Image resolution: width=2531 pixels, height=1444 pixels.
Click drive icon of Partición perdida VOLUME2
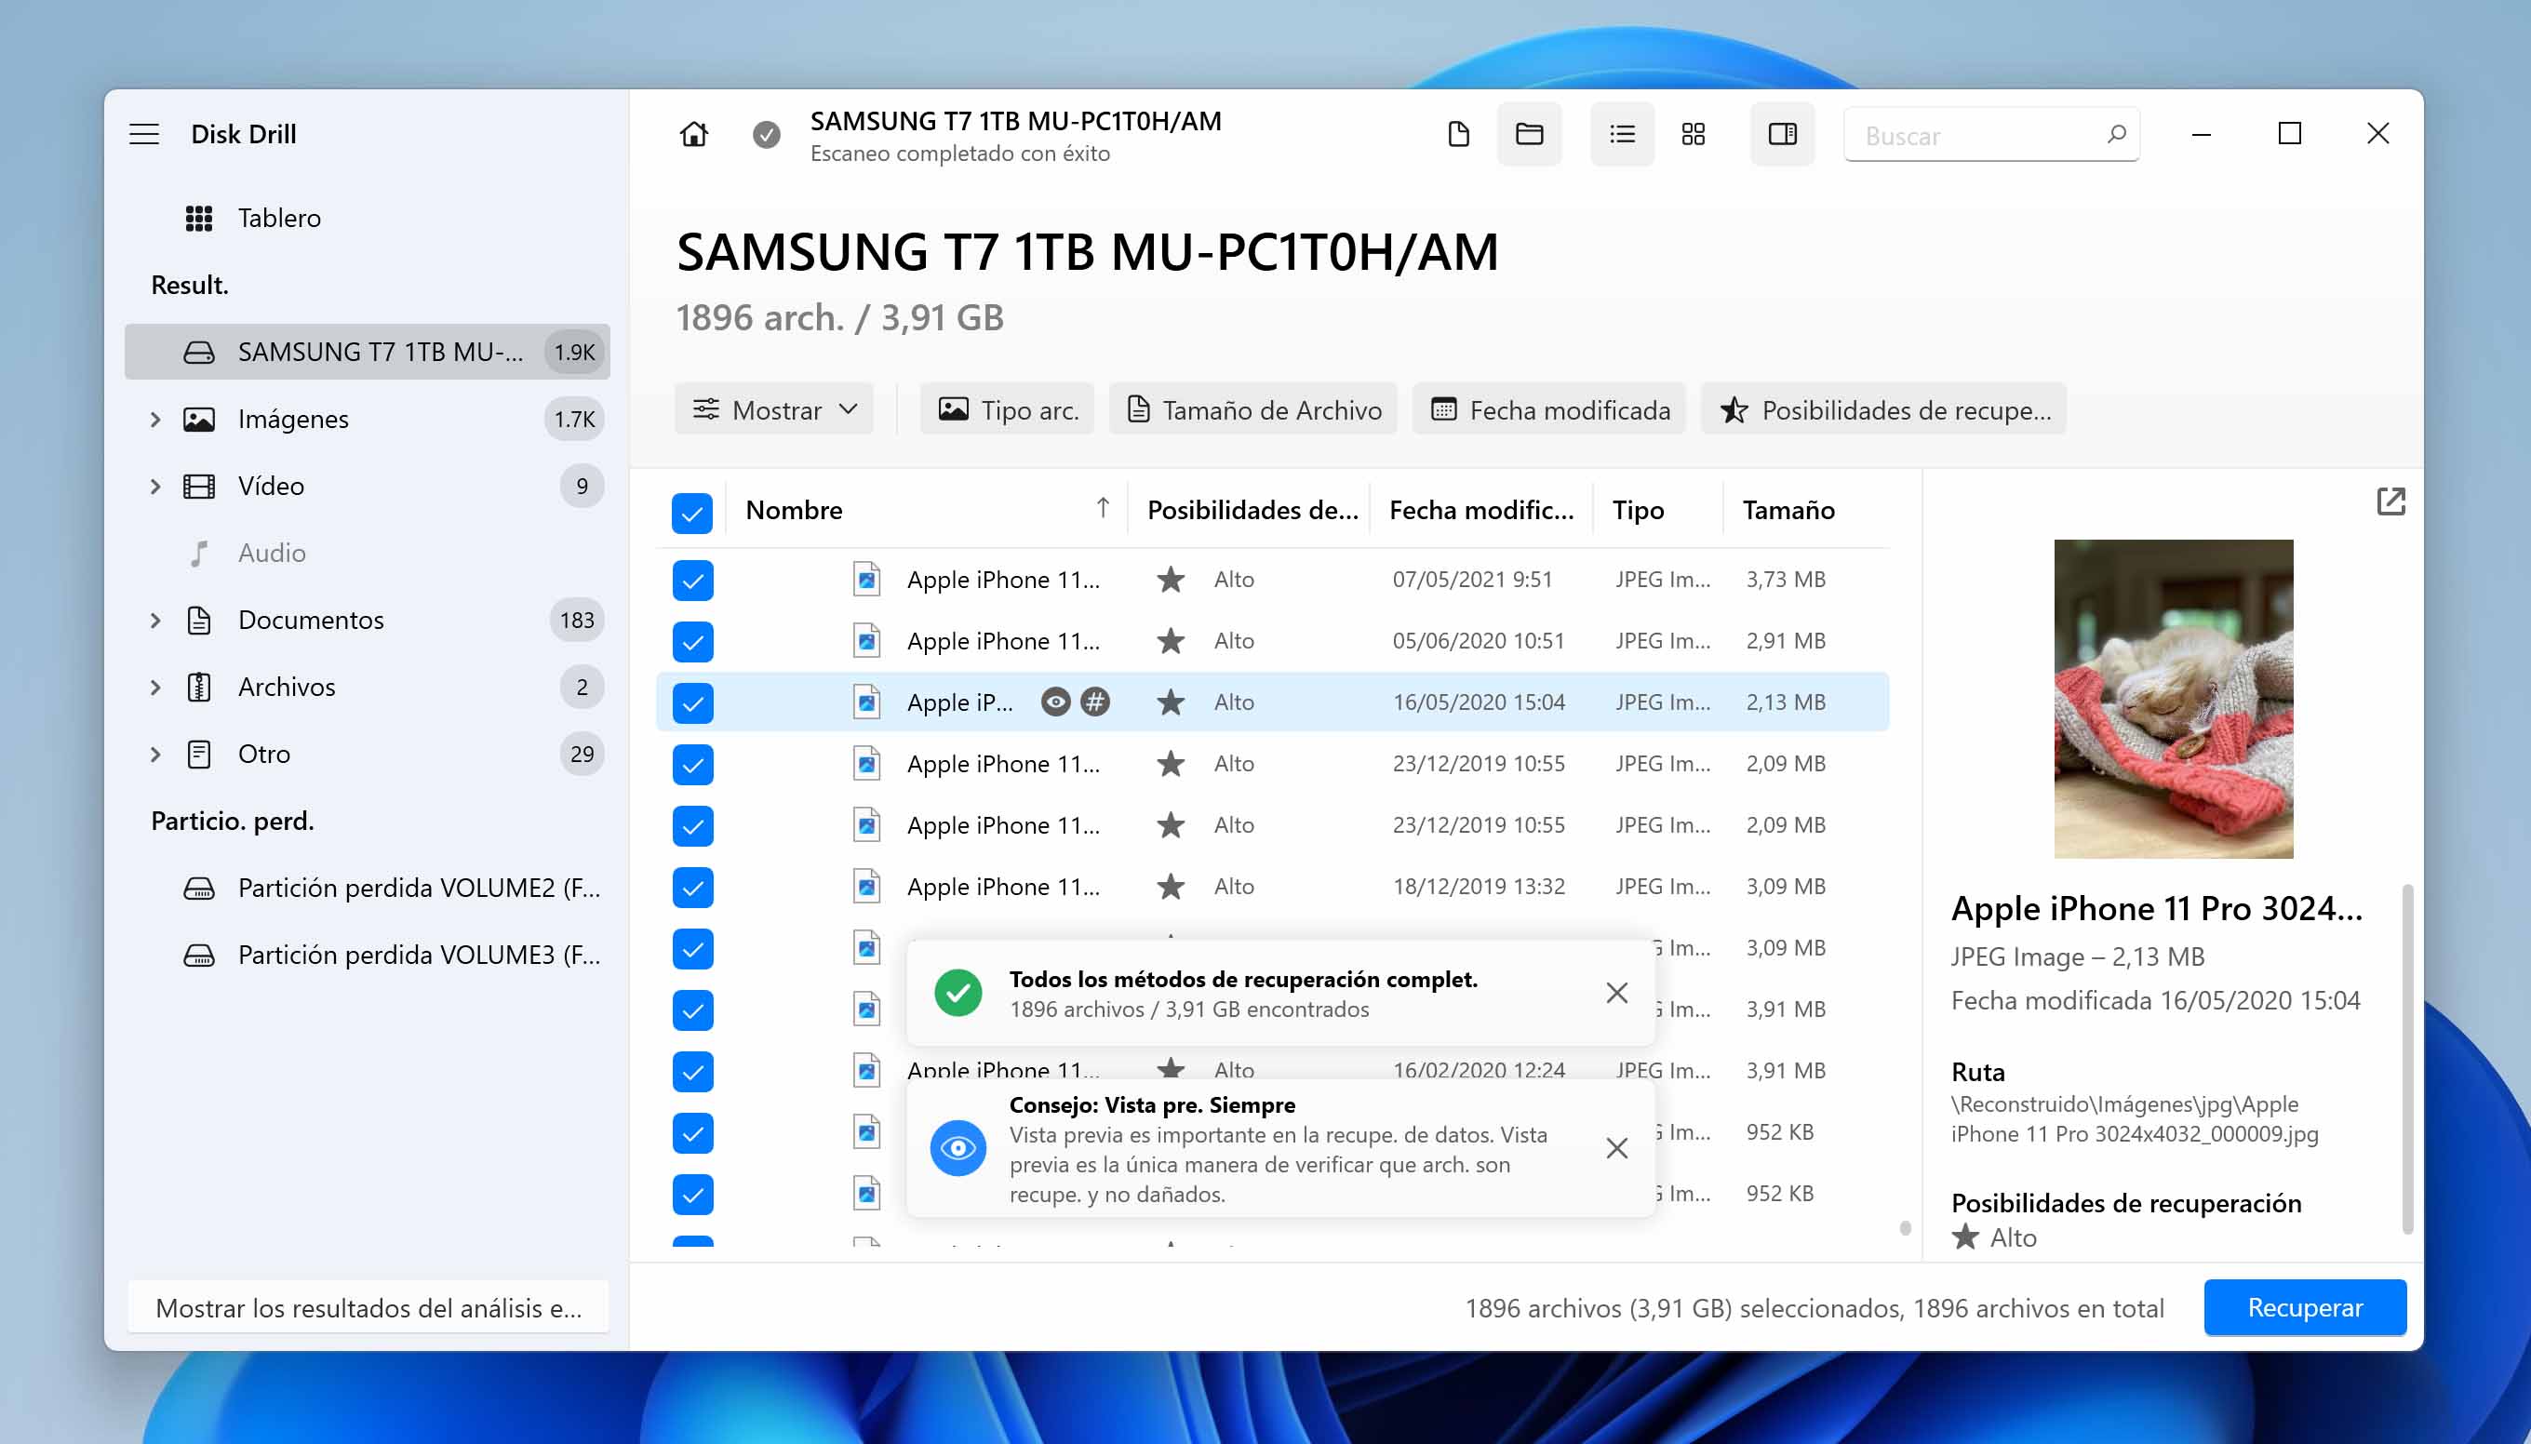coord(198,888)
